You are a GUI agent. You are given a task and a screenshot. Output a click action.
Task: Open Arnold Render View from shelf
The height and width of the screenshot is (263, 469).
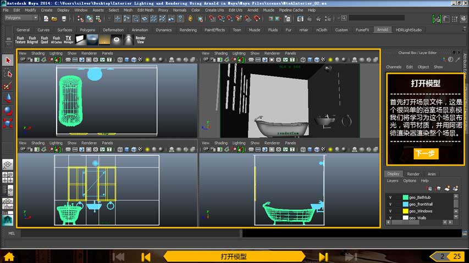140,40
